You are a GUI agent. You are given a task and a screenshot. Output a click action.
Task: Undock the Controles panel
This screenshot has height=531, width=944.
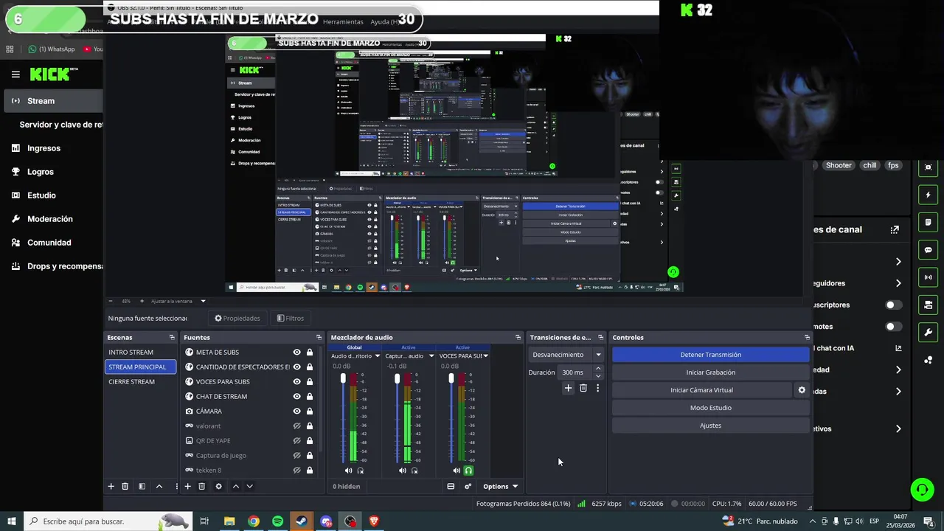pyautogui.click(x=807, y=337)
